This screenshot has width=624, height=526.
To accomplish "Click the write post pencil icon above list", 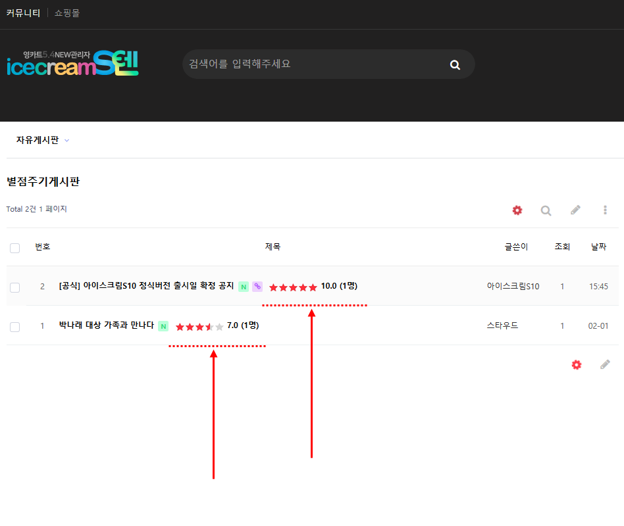I will point(575,210).
